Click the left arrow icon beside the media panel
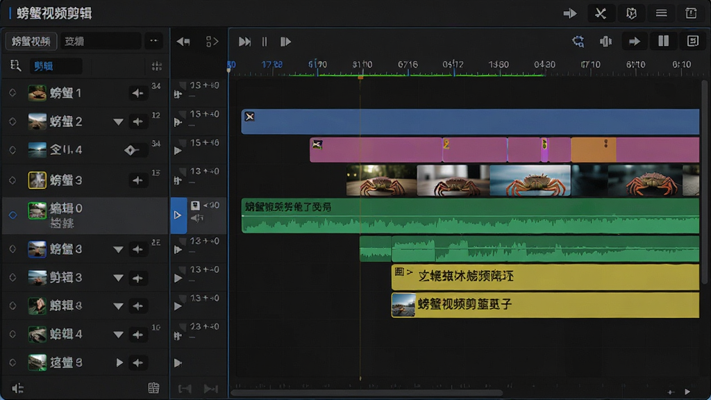The width and height of the screenshot is (711, 400). pos(183,42)
